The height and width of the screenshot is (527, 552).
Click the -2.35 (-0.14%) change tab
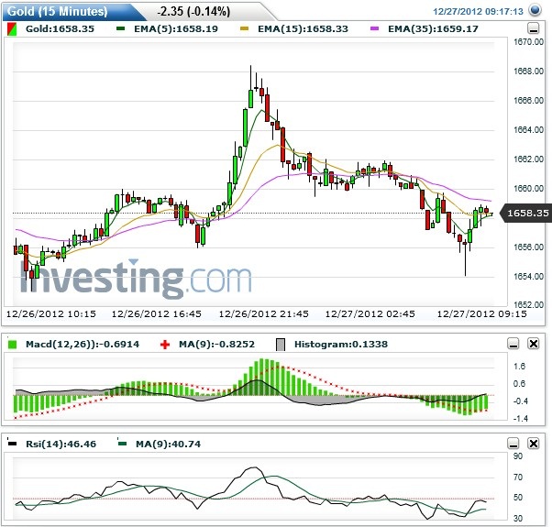pyautogui.click(x=193, y=11)
